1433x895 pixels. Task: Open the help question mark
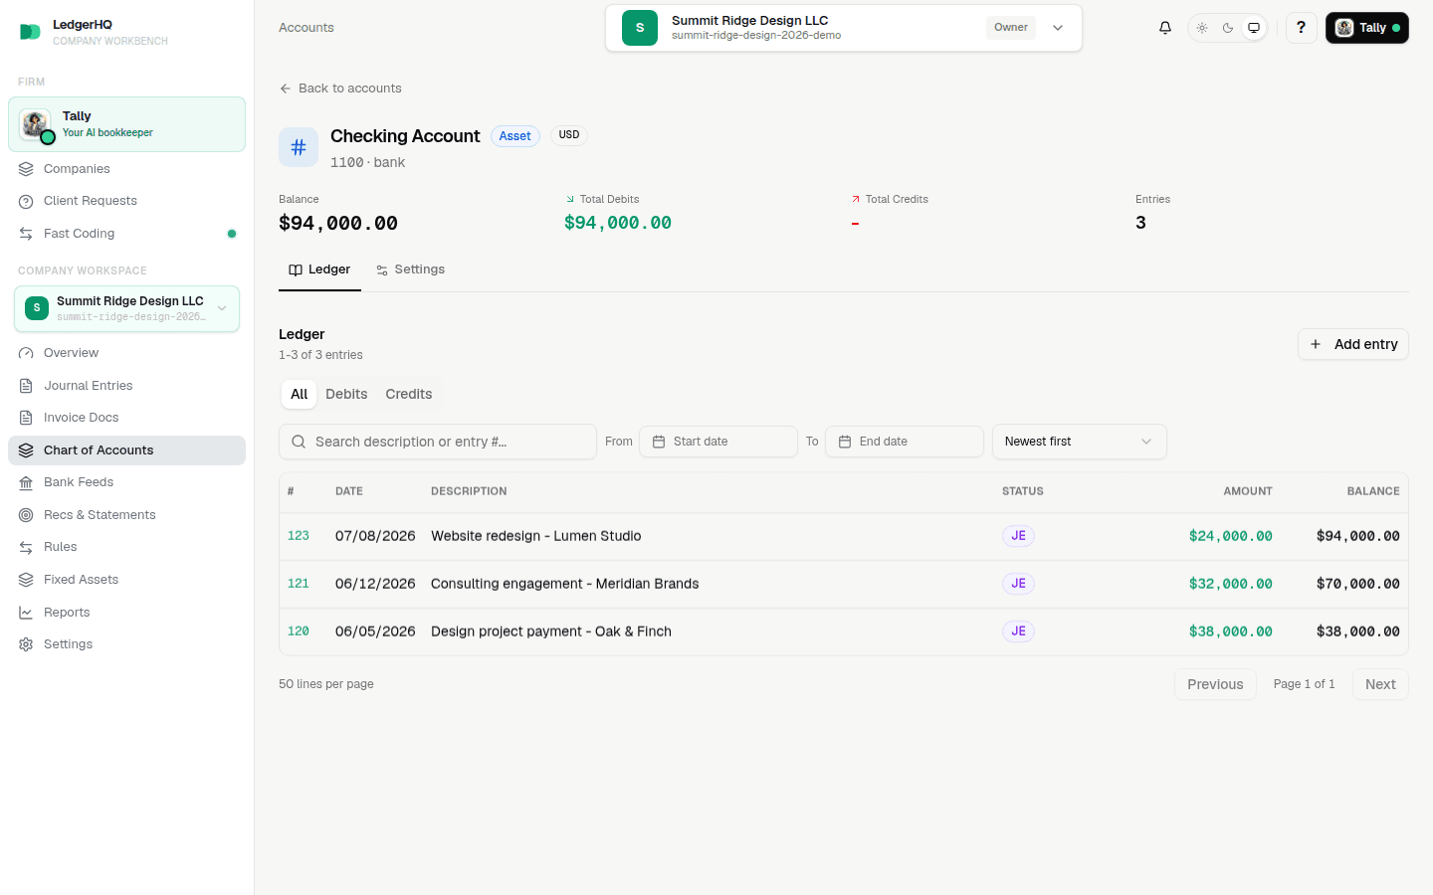(x=1301, y=28)
